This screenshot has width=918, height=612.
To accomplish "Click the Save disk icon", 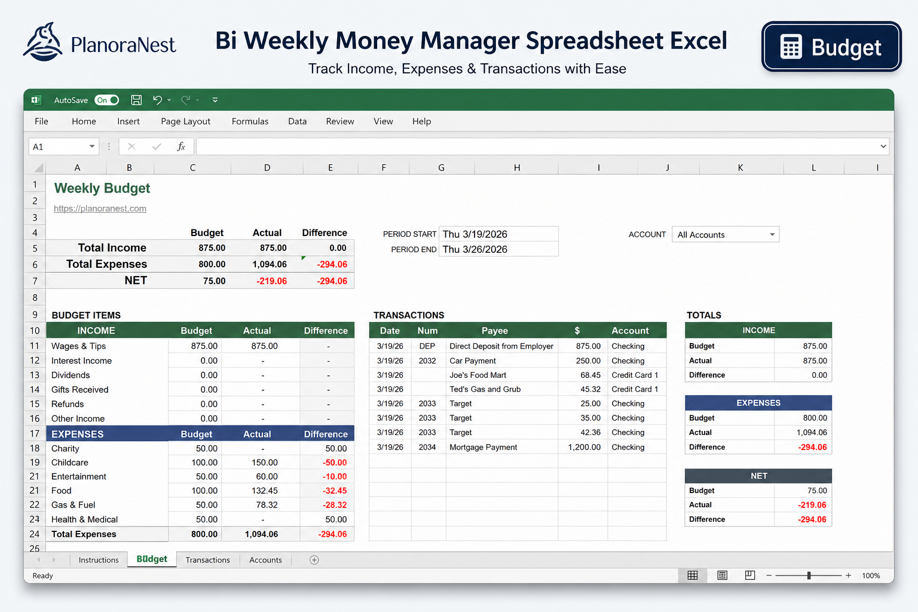I will (x=136, y=100).
